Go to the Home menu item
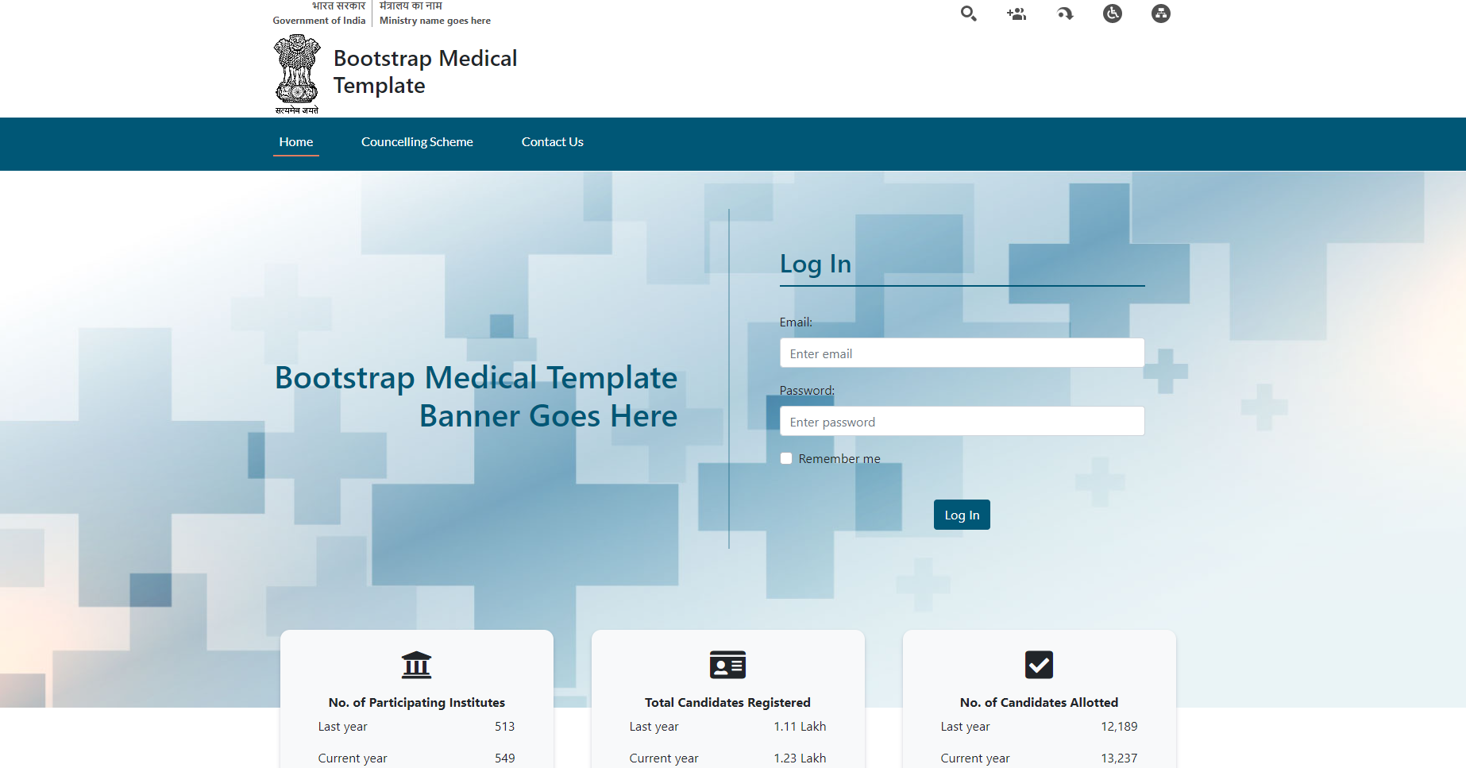The height and width of the screenshot is (768, 1466). [296, 142]
